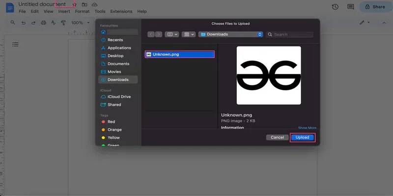Screen dimensions: 393x196
Task: Star the Untitled document
Action: pyautogui.click(x=75, y=5)
